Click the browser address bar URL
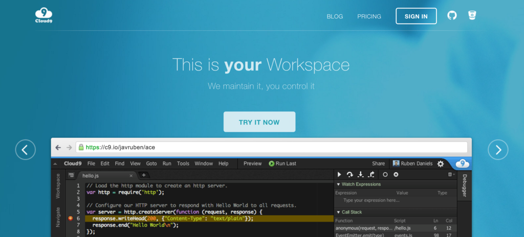The width and height of the screenshot is (524, 237). (271, 147)
